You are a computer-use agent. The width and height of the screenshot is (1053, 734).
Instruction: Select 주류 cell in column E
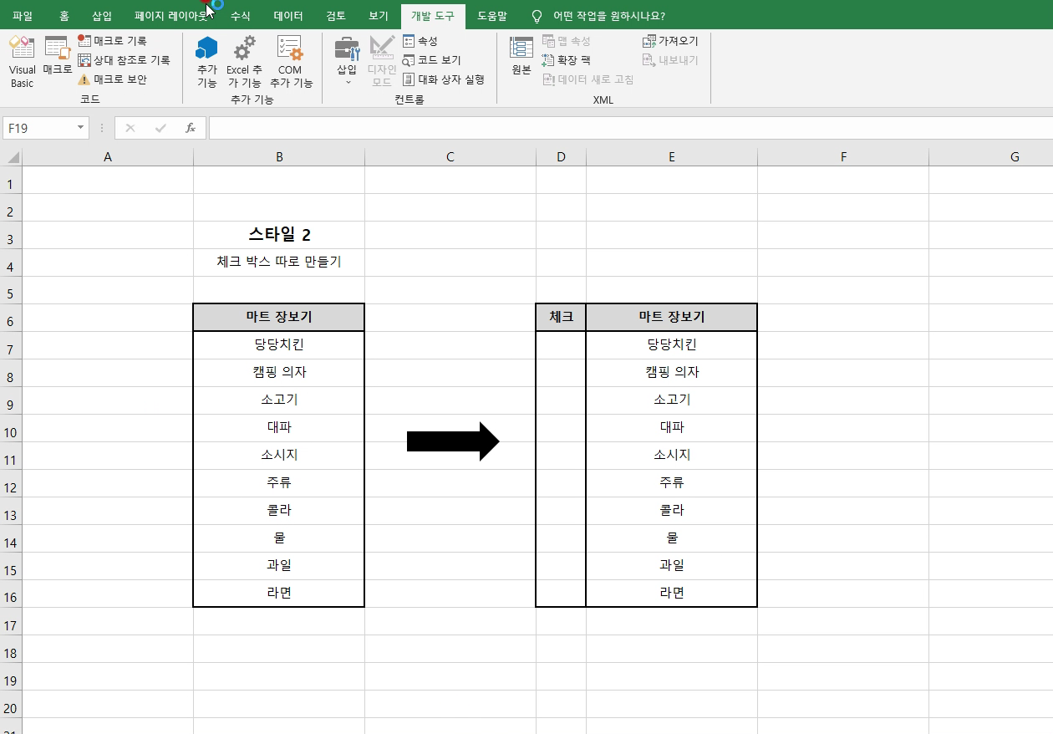coord(672,482)
